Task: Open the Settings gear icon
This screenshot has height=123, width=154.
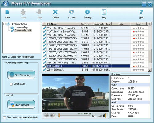Action: click(87, 12)
